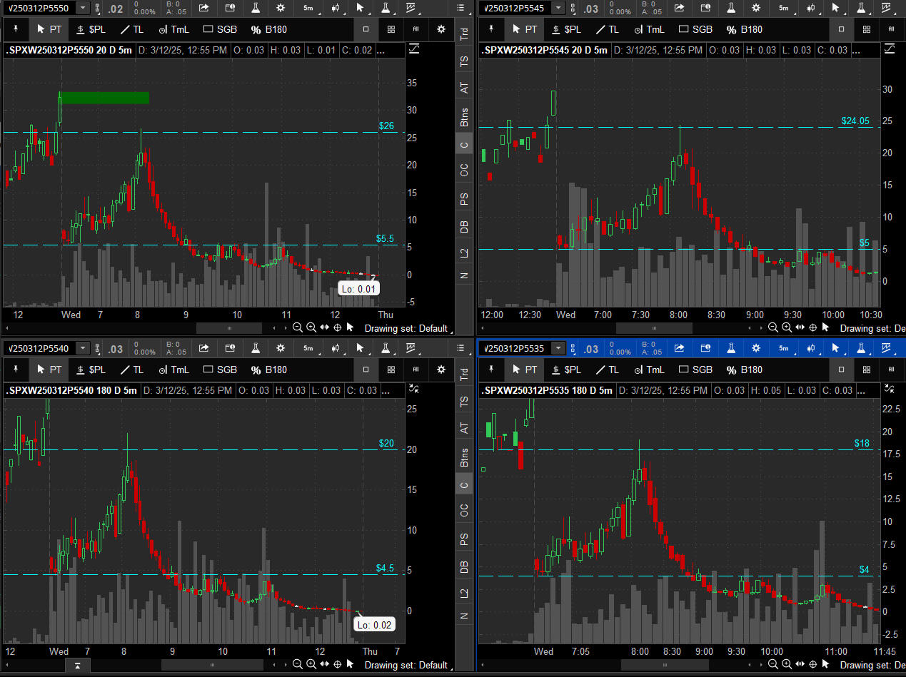Expand the symbol dropdown next to V250312P5550
The height and width of the screenshot is (677, 906).
(84, 8)
